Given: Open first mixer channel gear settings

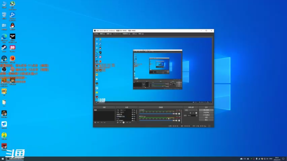Looking at the screenshot, I should pyautogui.click(x=179, y=114).
